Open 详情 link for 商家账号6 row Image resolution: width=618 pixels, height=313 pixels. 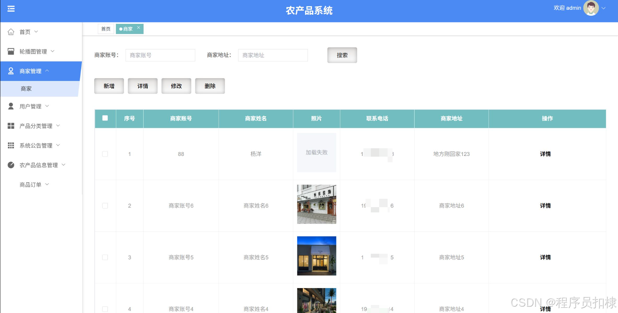click(545, 206)
